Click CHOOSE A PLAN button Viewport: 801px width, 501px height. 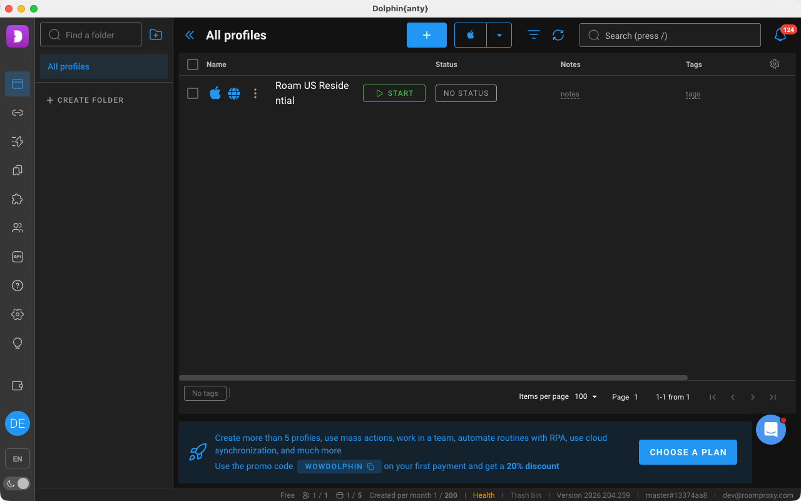(688, 452)
